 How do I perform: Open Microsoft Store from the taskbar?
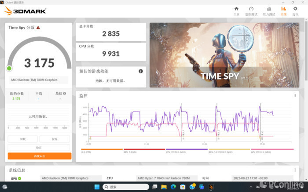tap(183, 187)
